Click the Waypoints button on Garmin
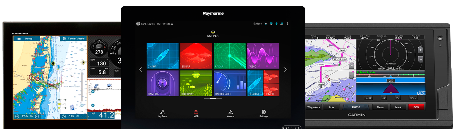456x129 pixels. coord(314,107)
